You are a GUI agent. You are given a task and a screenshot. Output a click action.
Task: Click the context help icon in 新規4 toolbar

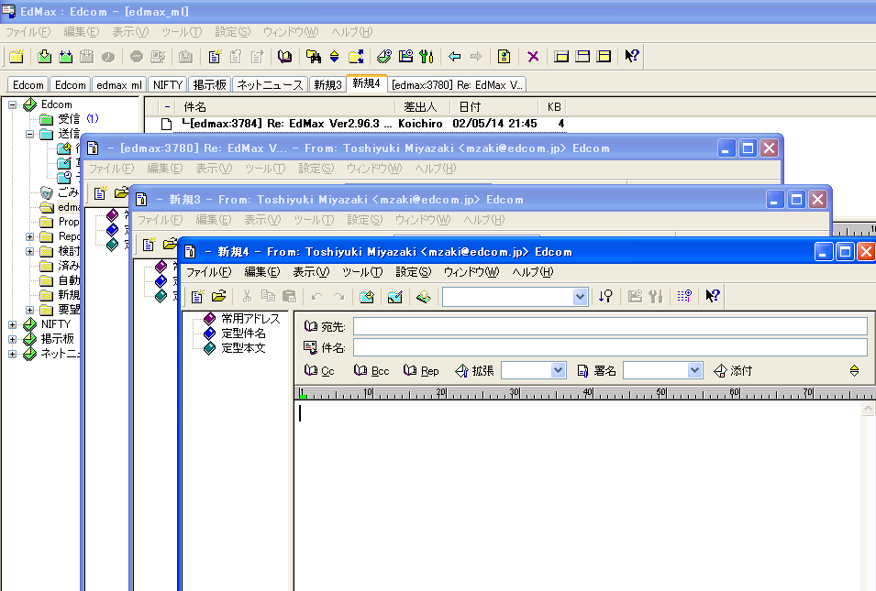pyautogui.click(x=713, y=296)
